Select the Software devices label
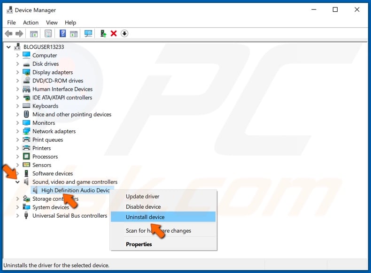This screenshot has width=371, height=273. click(53, 174)
